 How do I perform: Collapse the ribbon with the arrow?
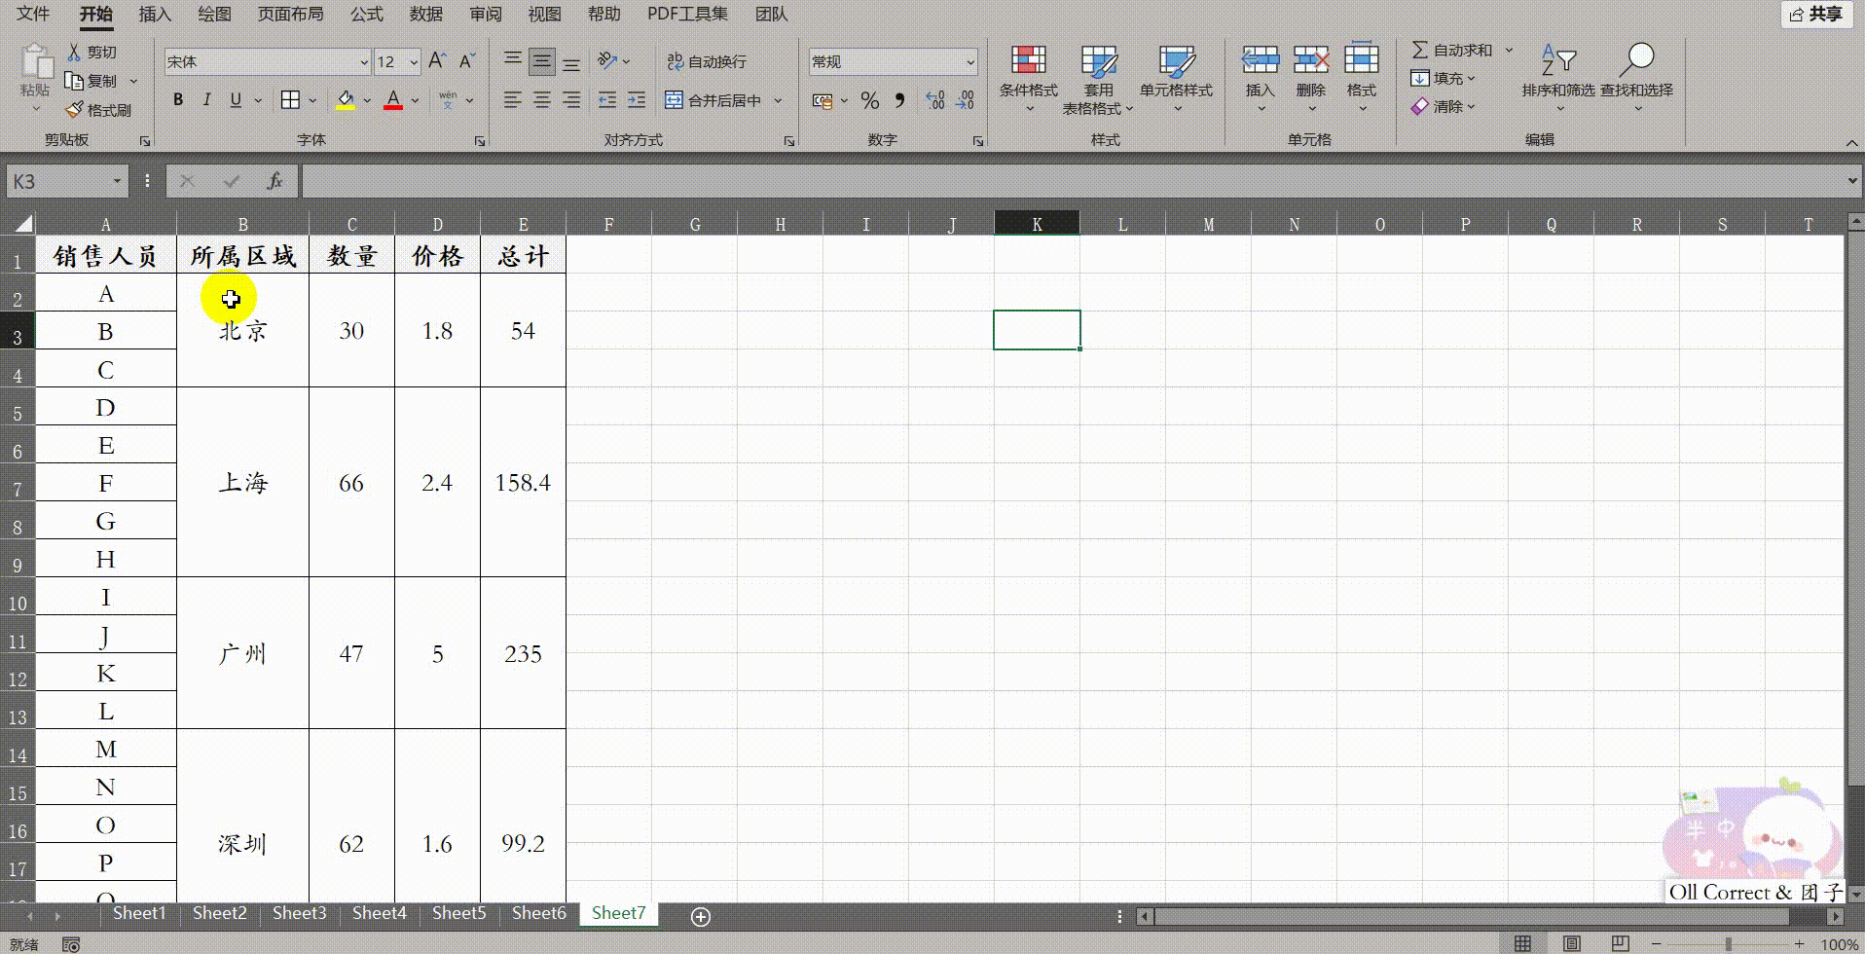[x=1852, y=143]
